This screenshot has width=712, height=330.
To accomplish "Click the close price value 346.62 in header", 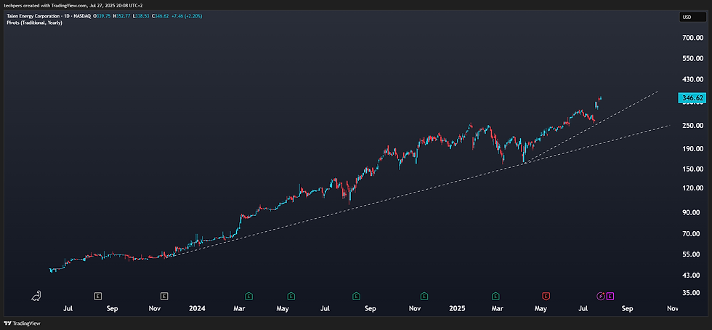I will pyautogui.click(x=162, y=16).
